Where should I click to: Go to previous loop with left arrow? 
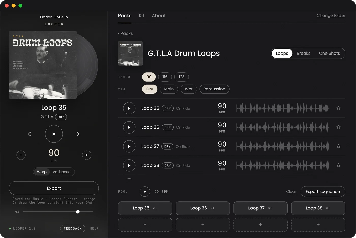[29, 134]
